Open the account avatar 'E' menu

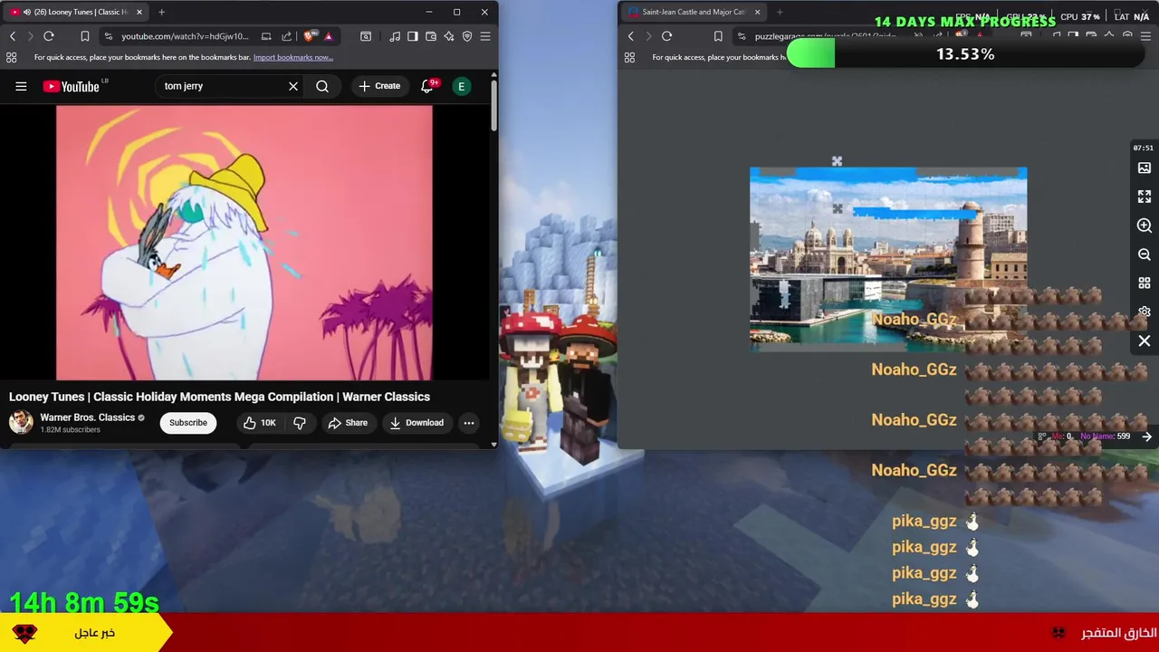[x=462, y=86]
